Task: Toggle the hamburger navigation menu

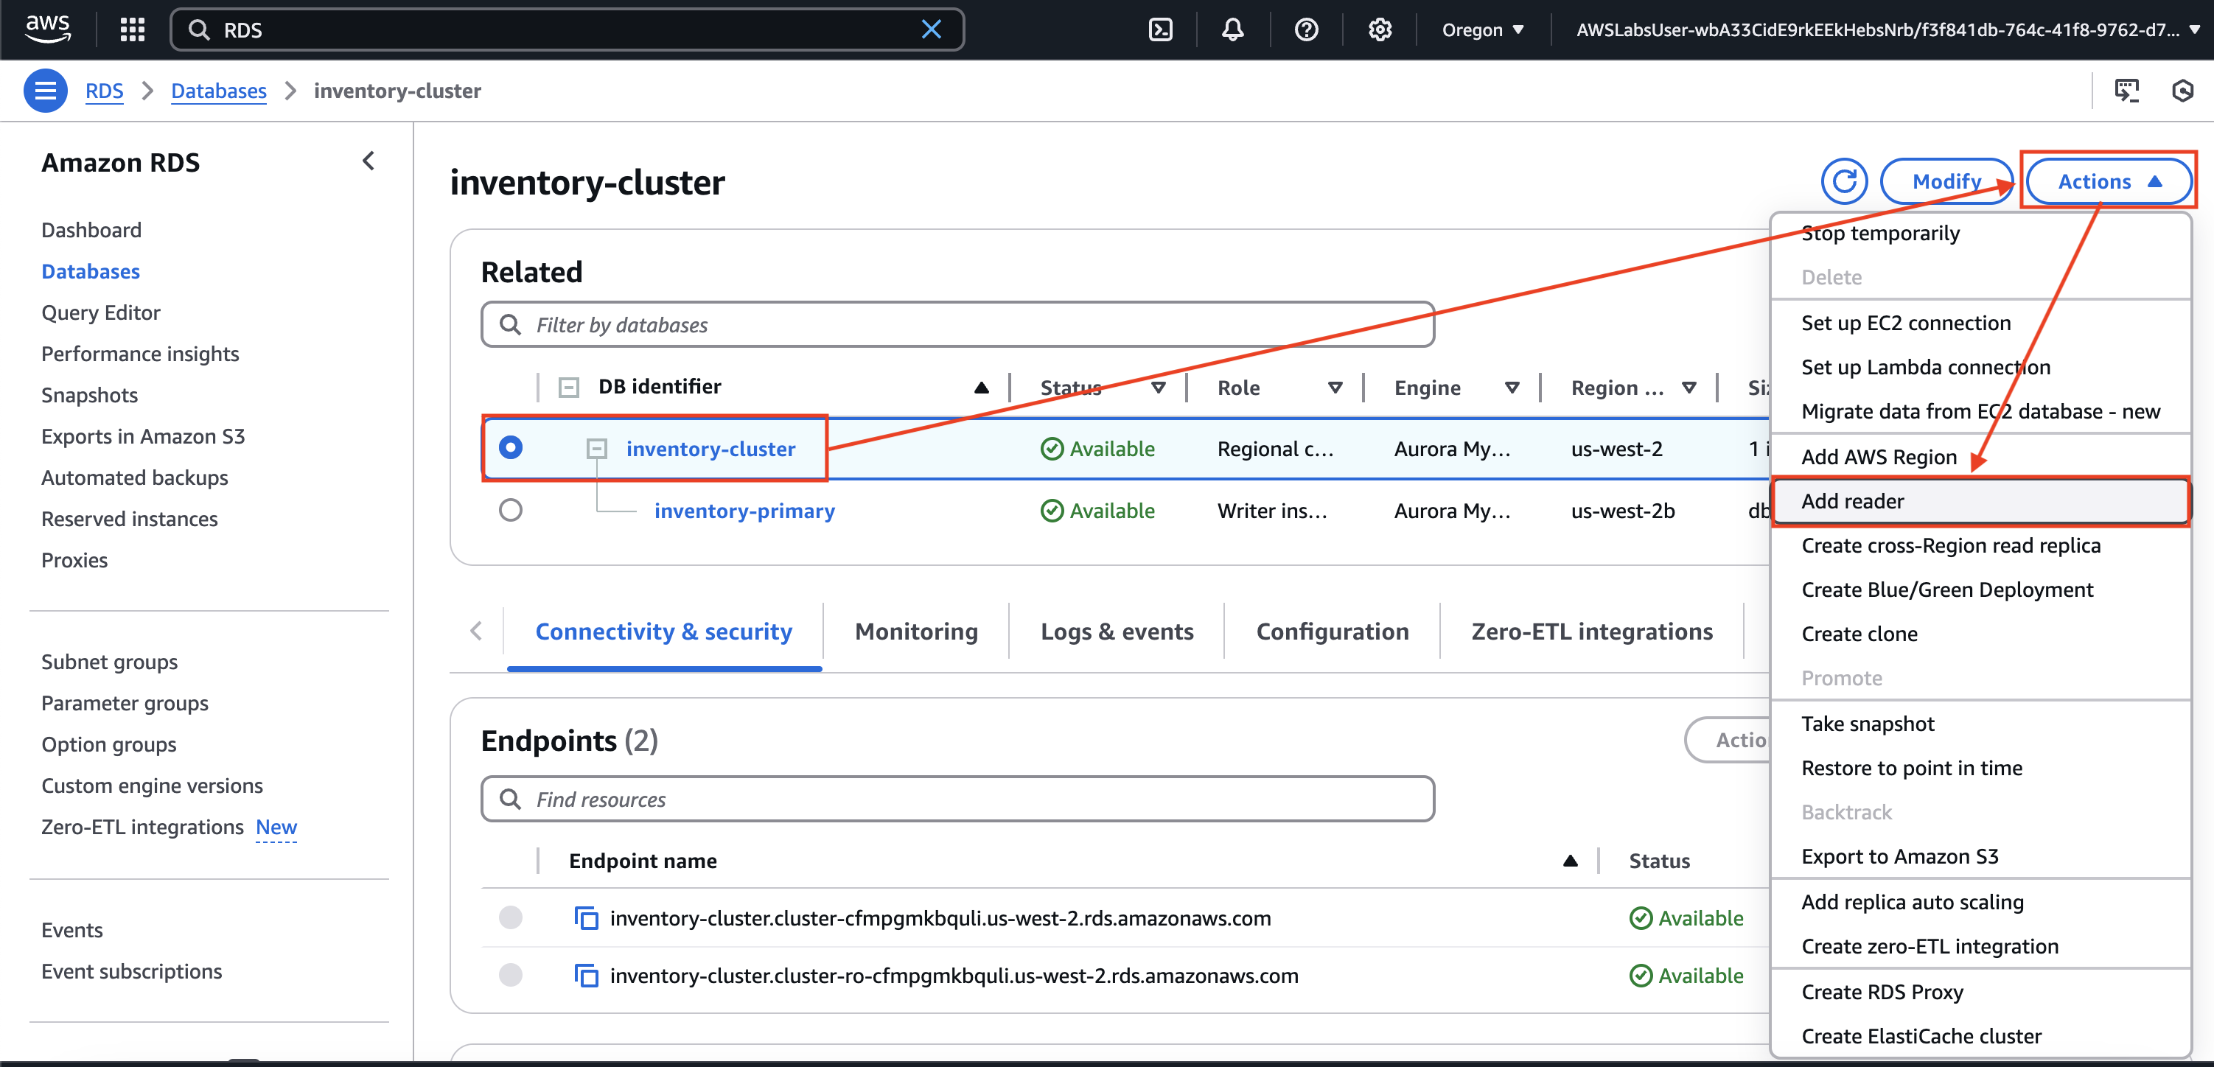Action: tap(45, 90)
